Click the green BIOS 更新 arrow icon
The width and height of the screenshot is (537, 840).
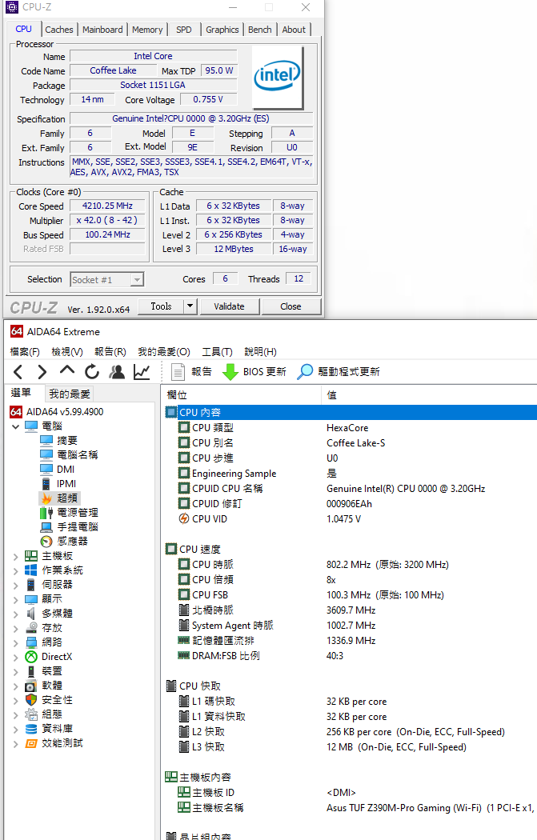point(230,371)
